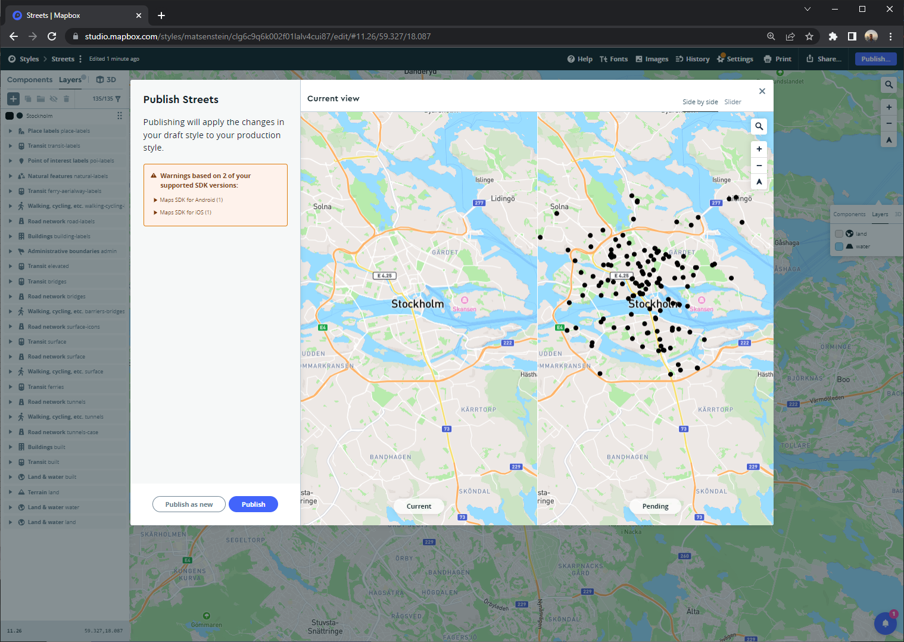The width and height of the screenshot is (904, 642).
Task: Expand Road network road-labels group
Action: [10, 221]
